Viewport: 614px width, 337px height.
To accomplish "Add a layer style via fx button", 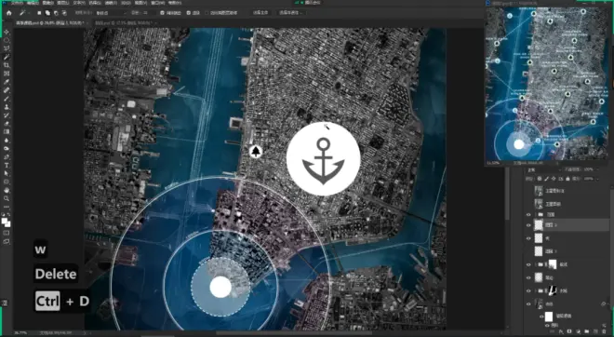I will [x=561, y=332].
